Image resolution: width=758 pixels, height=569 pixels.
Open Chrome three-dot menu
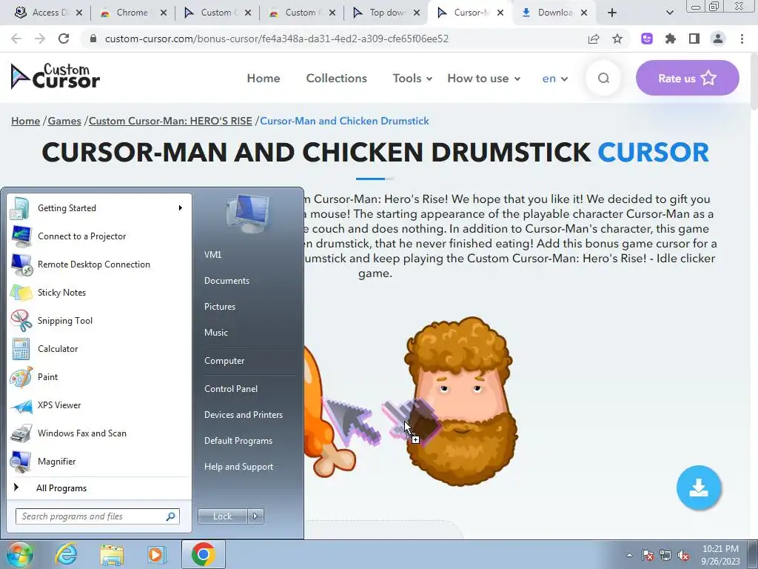coord(742,39)
